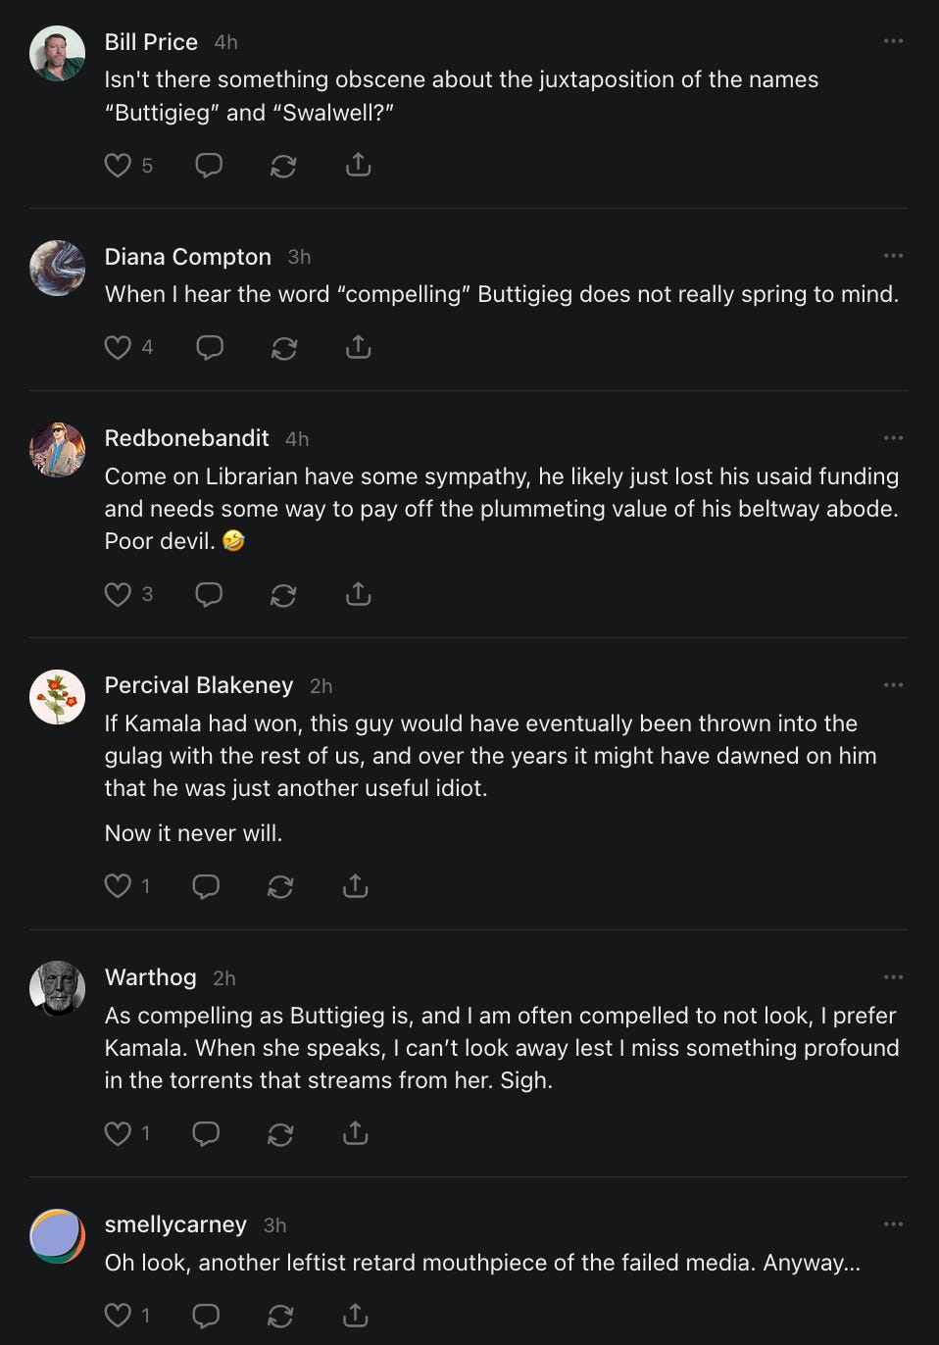Like Bill Price's comment
This screenshot has height=1345, width=939.
118,165
